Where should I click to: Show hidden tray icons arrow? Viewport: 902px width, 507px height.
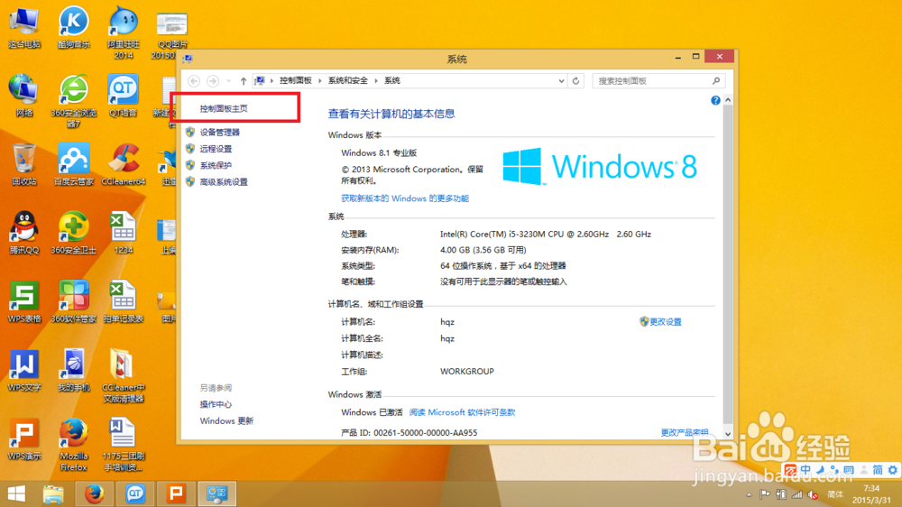pos(749,495)
